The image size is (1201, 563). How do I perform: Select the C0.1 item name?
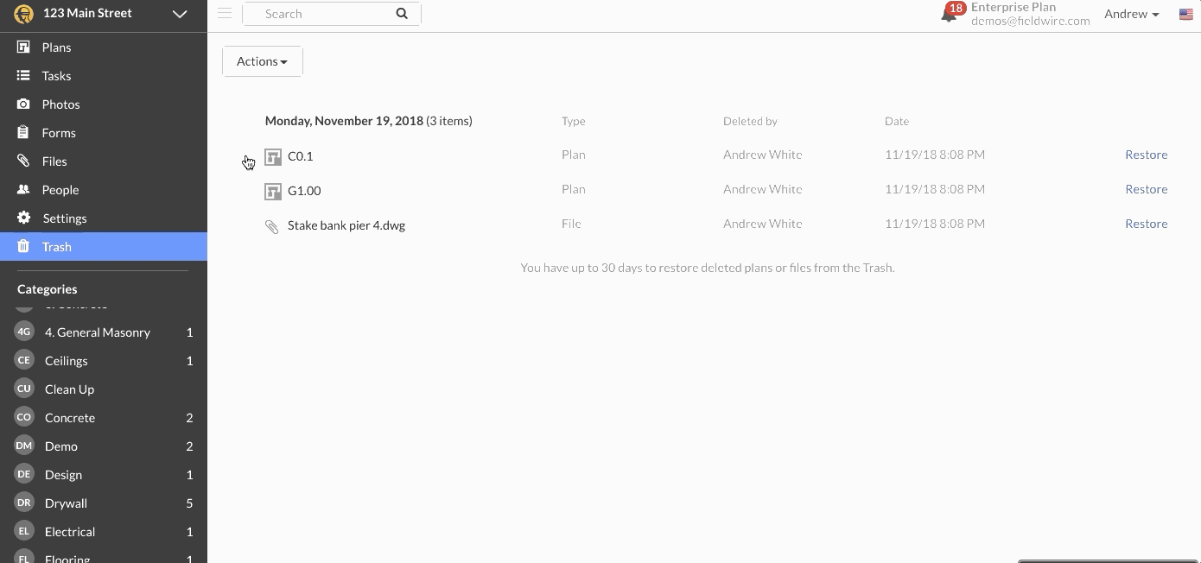click(301, 156)
